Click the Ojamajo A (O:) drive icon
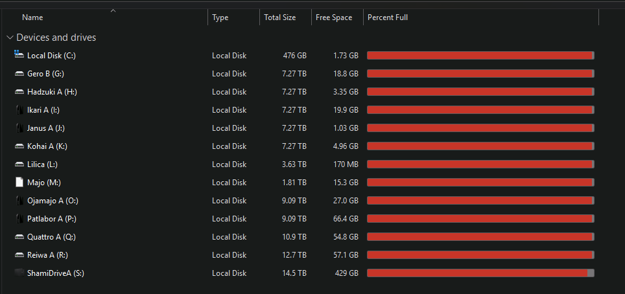Image resolution: width=625 pixels, height=294 pixels. pos(19,200)
